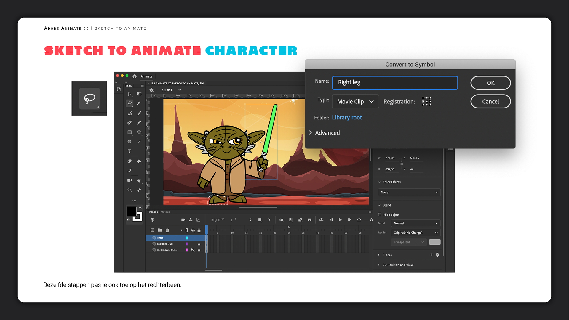Click the symbol Name input field
This screenshot has width=569, height=320.
coord(395,83)
